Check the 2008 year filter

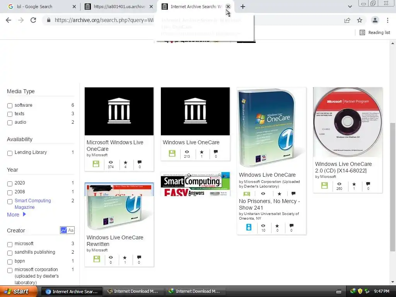click(10, 193)
